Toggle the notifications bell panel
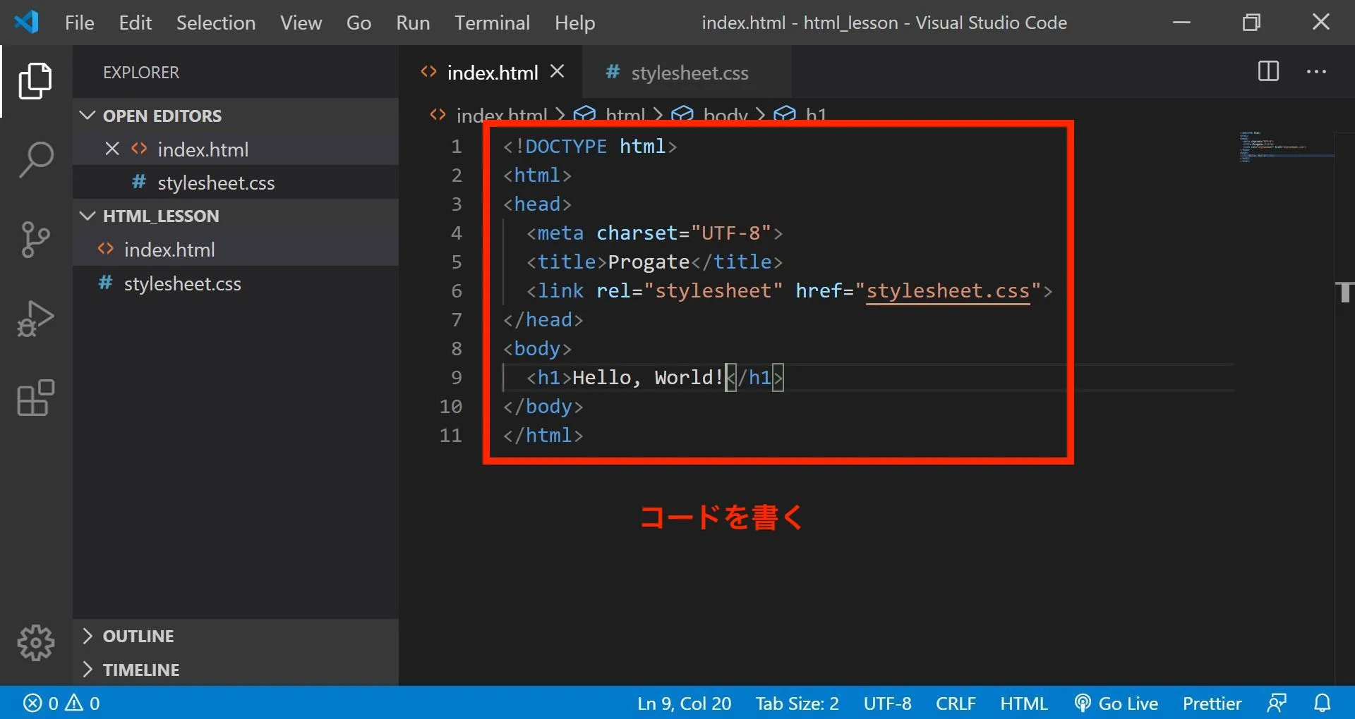The height and width of the screenshot is (719, 1355). [x=1323, y=703]
